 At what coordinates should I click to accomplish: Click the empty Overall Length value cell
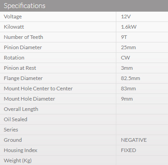tap(142, 109)
